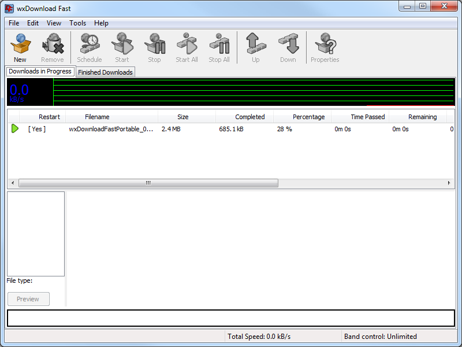Image resolution: width=462 pixels, height=347 pixels.
Task: Sort list by Filename column header
Action: pyautogui.click(x=97, y=117)
